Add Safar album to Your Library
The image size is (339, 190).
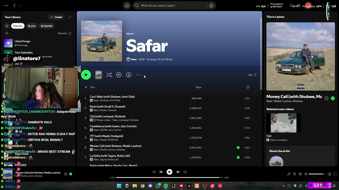(x=119, y=75)
